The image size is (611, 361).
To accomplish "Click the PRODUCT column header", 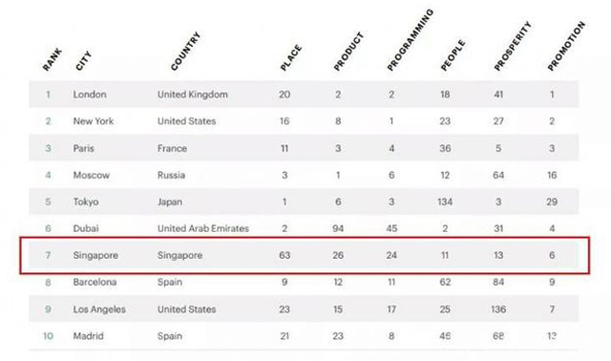I will (348, 52).
